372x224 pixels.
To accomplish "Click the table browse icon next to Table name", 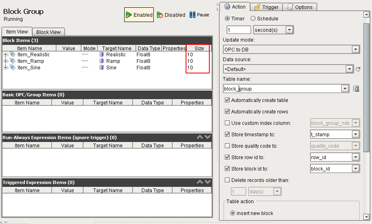I will [356, 89].
